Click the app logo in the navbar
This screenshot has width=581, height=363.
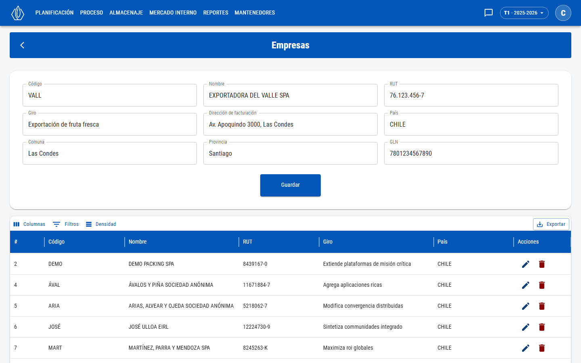tap(18, 13)
